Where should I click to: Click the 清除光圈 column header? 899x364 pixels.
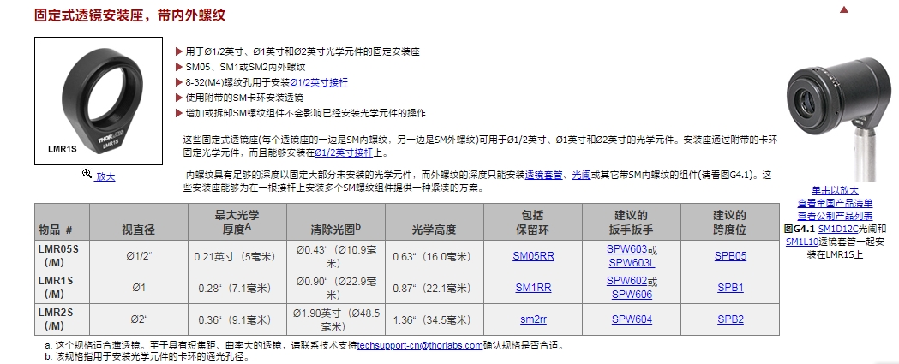coord(336,222)
